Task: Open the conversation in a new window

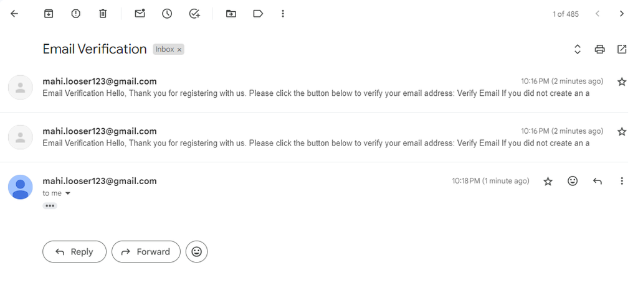Action: [x=622, y=49]
